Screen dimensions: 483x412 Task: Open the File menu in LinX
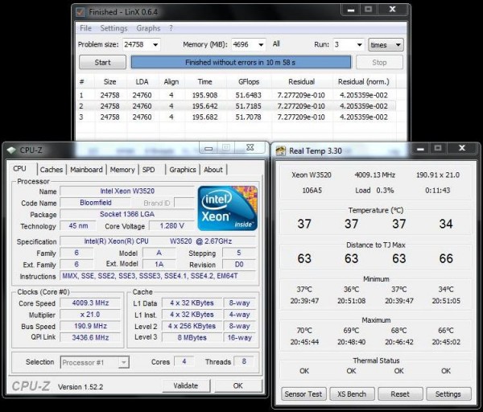point(85,28)
